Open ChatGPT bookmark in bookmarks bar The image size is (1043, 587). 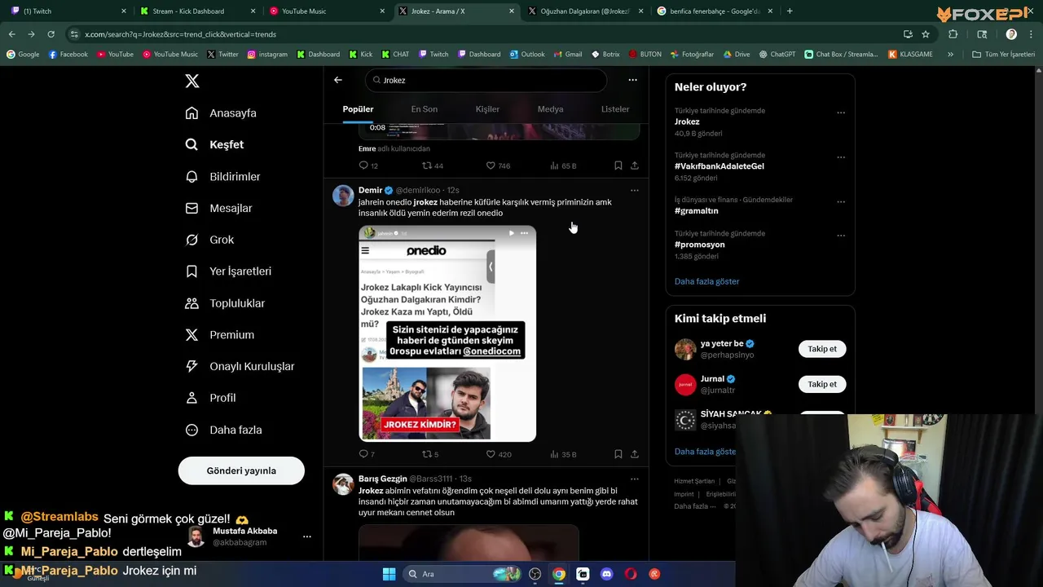pos(777,55)
